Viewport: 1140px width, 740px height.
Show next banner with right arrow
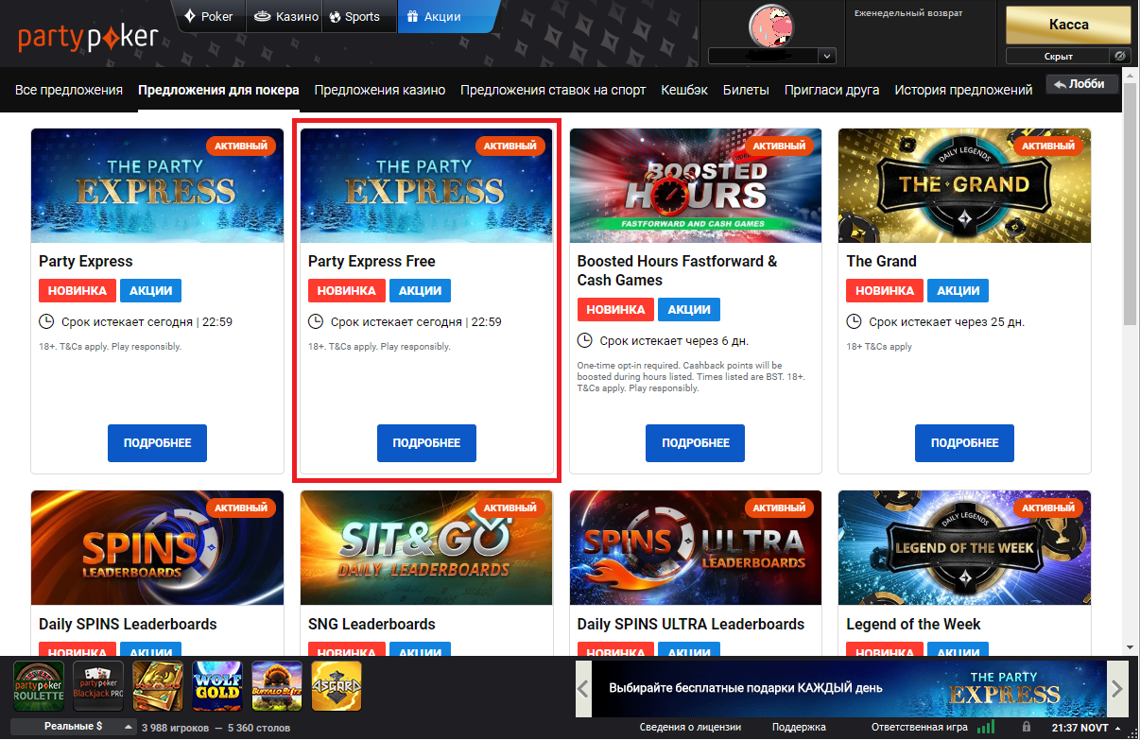(x=1117, y=688)
